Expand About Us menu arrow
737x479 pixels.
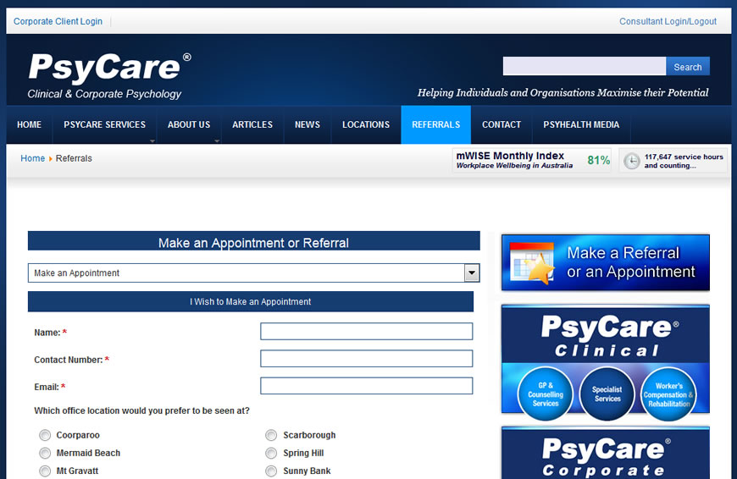tap(217, 140)
